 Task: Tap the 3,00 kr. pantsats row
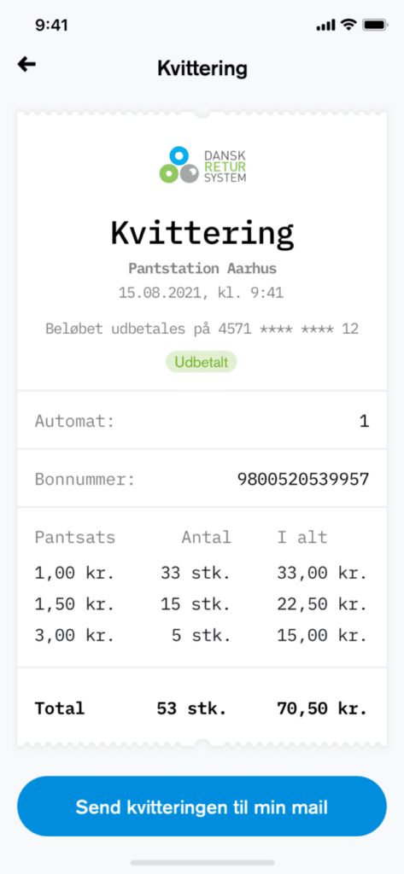202,636
